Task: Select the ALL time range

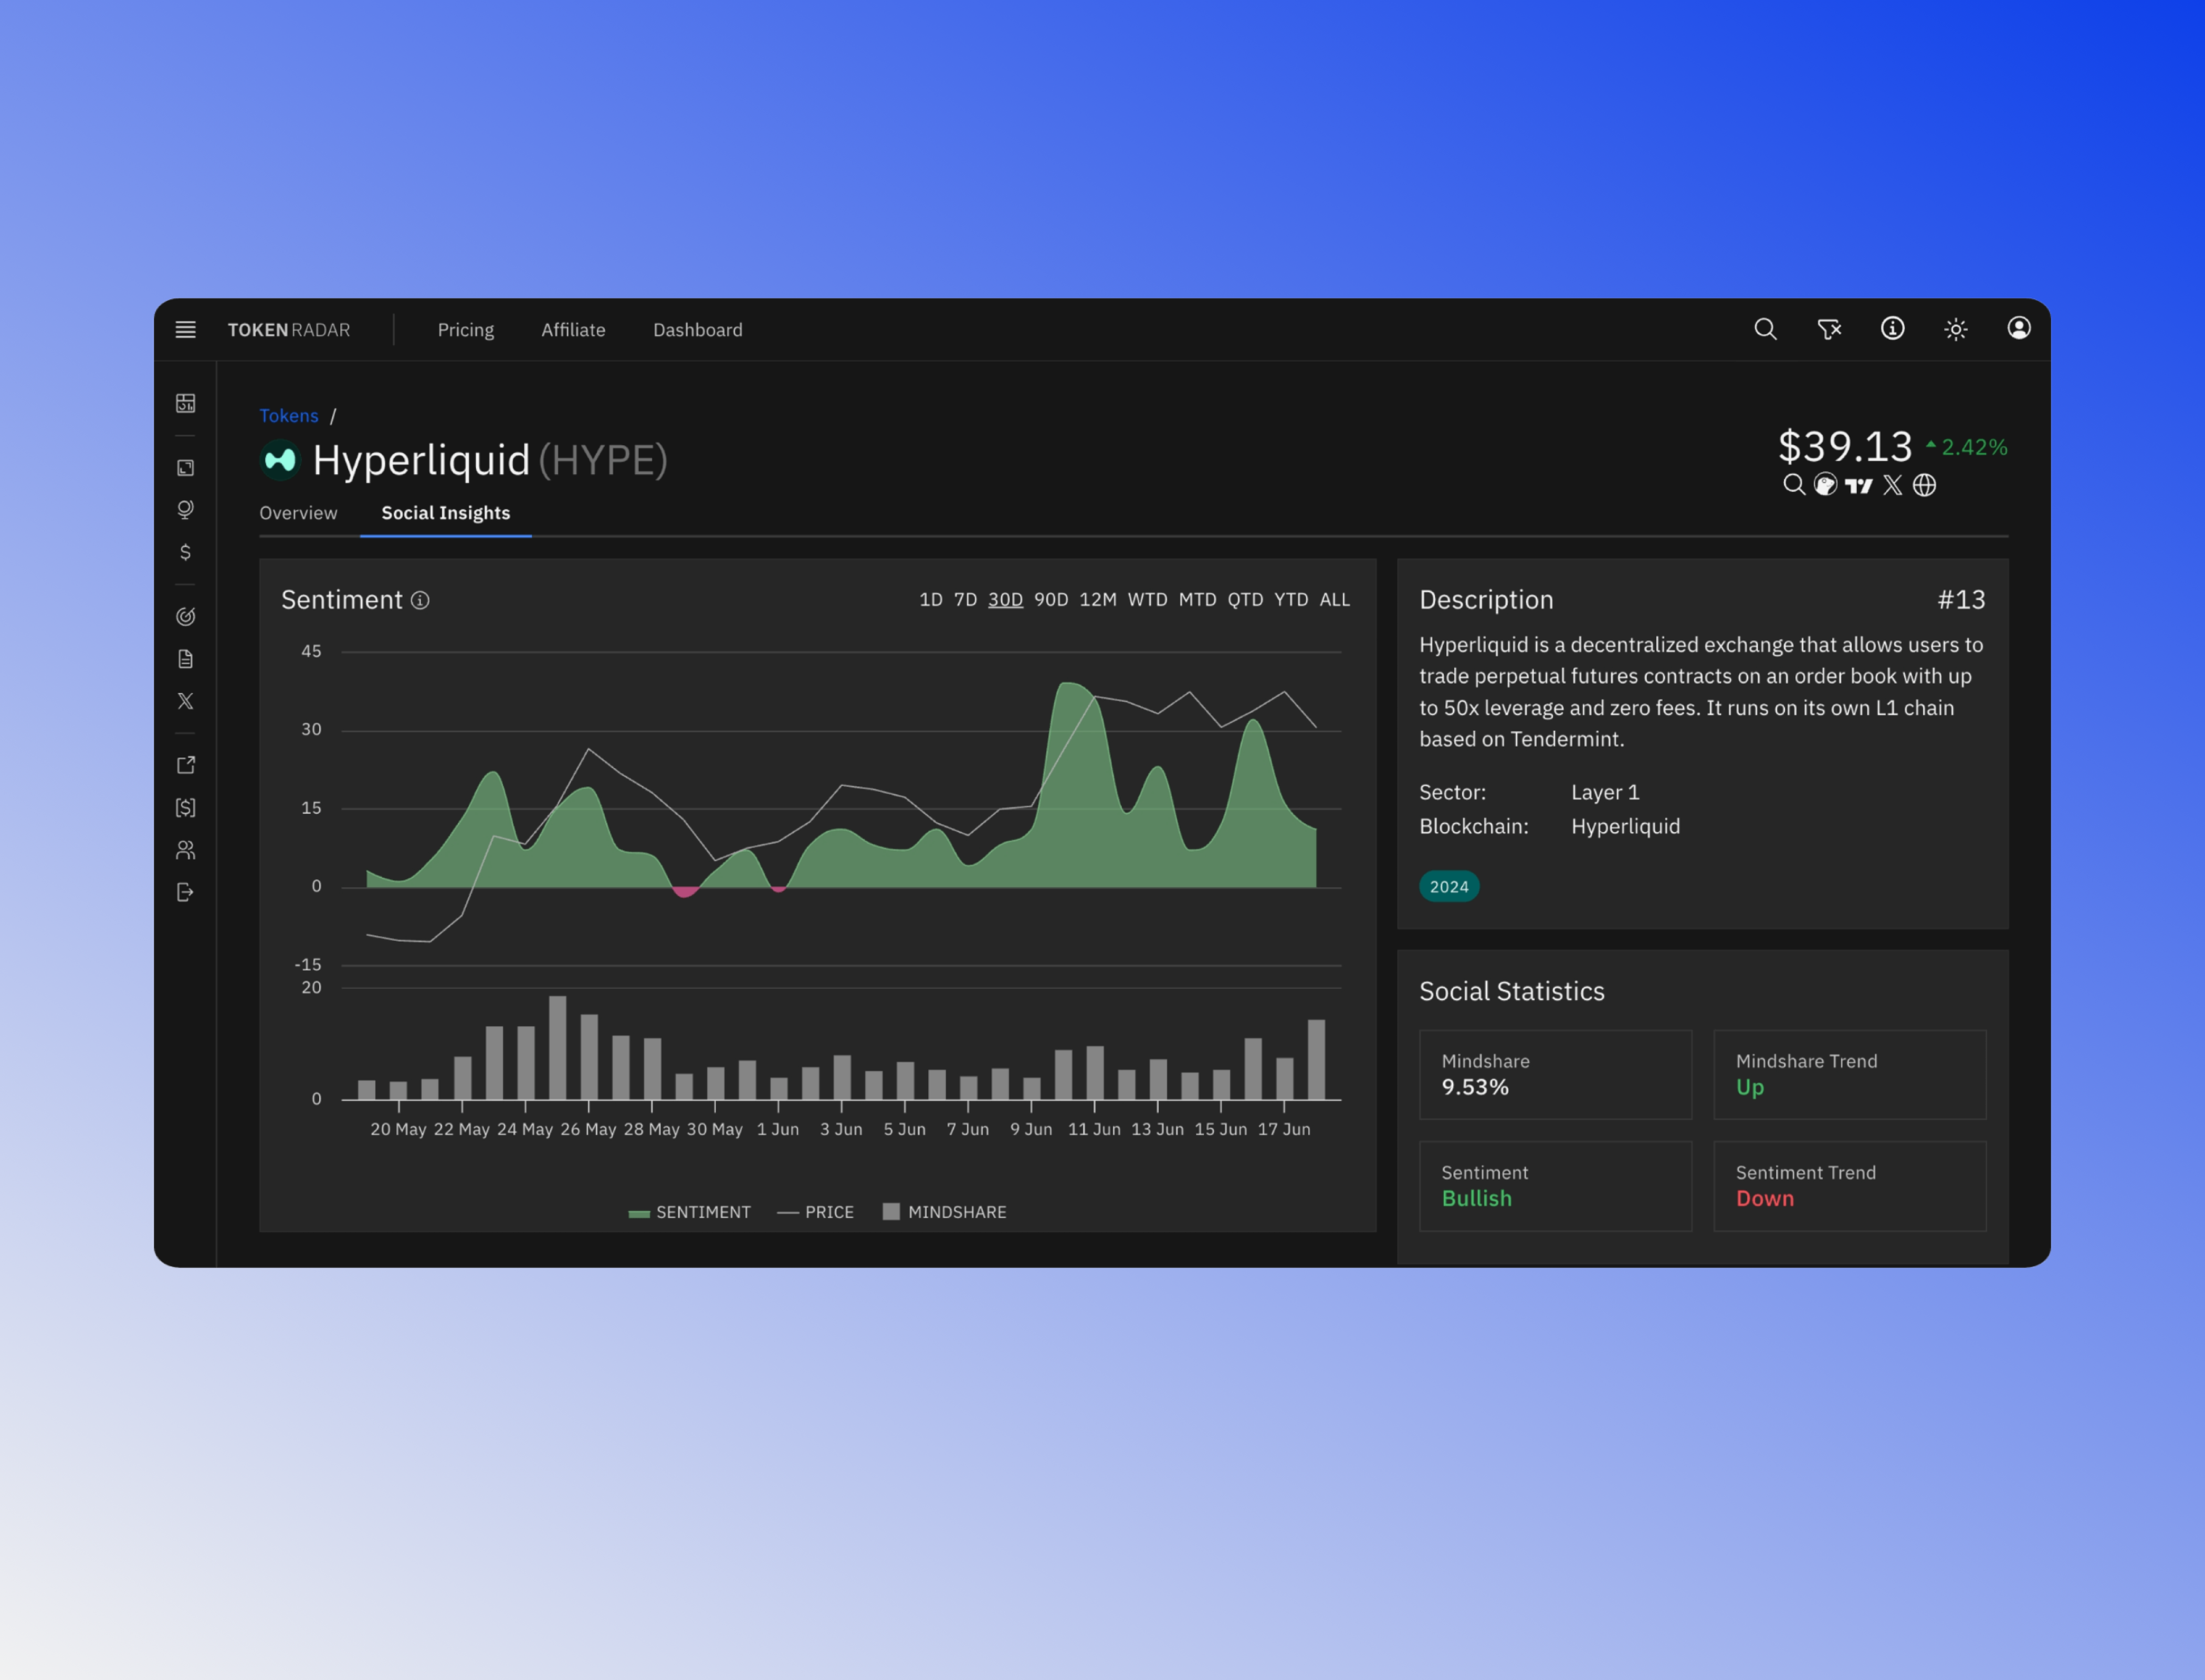Action: (x=1335, y=600)
